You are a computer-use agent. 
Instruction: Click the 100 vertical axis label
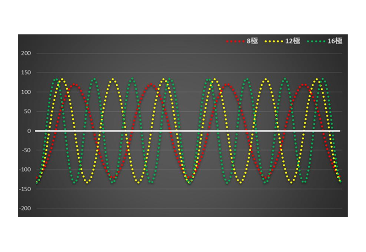point(26,92)
